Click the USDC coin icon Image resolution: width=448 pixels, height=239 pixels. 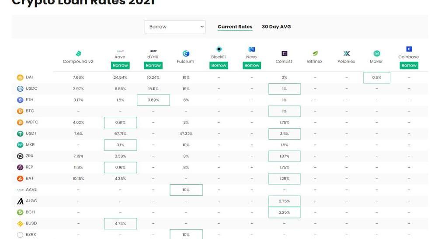tap(20, 89)
